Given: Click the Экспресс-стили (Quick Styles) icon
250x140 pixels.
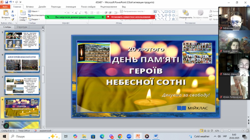Looking at the screenshot, I should (x=200, y=13).
